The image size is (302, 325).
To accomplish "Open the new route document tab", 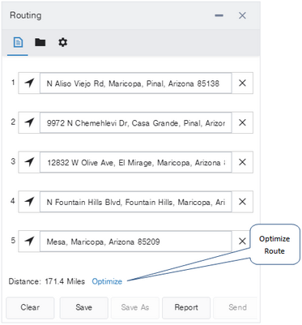I will click(18, 42).
